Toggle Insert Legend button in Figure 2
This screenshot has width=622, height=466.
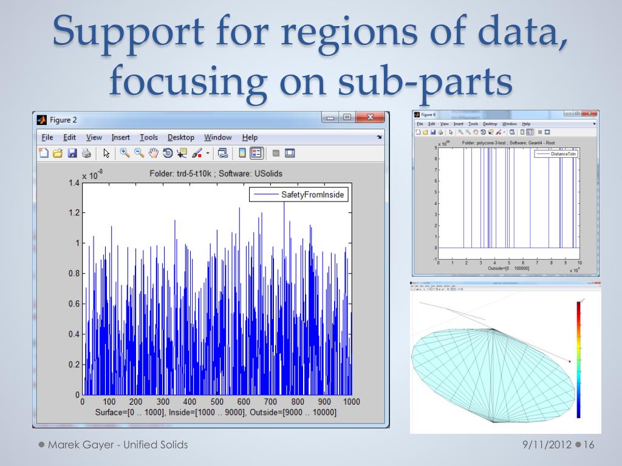[x=257, y=153]
